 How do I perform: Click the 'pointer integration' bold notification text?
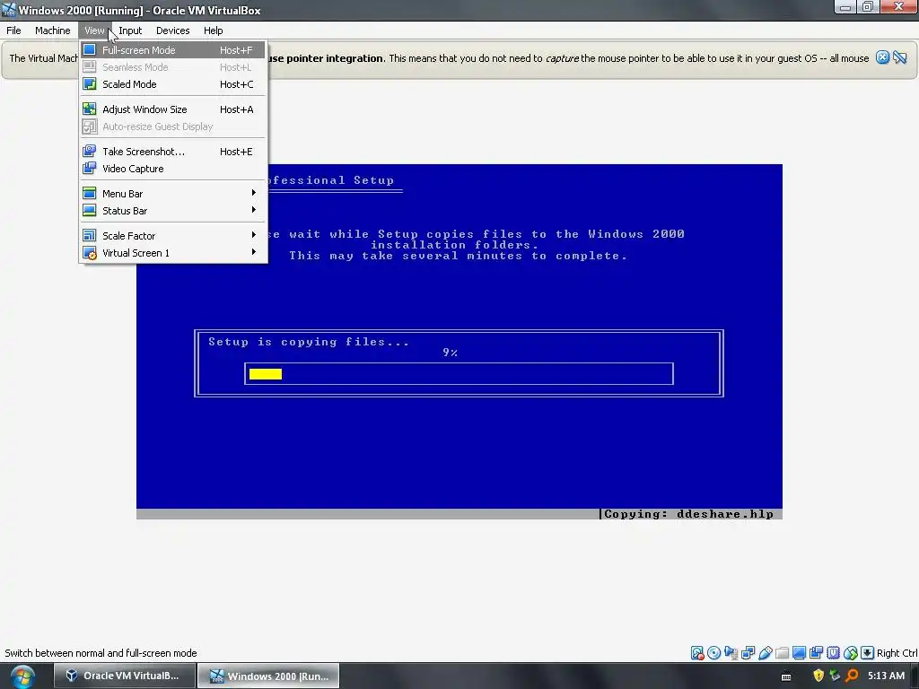pyautogui.click(x=335, y=58)
